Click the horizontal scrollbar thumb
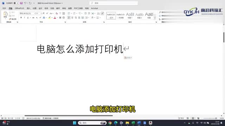 (69, 115)
